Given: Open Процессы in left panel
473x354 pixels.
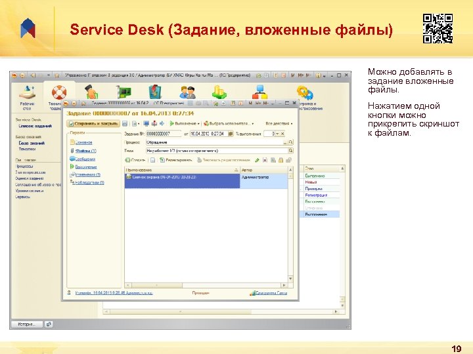Looking at the screenshot, I should pyautogui.click(x=24, y=166).
